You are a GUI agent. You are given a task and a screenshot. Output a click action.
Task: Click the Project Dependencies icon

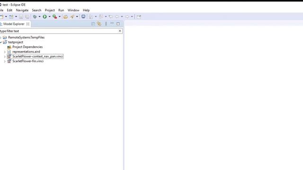click(9, 47)
